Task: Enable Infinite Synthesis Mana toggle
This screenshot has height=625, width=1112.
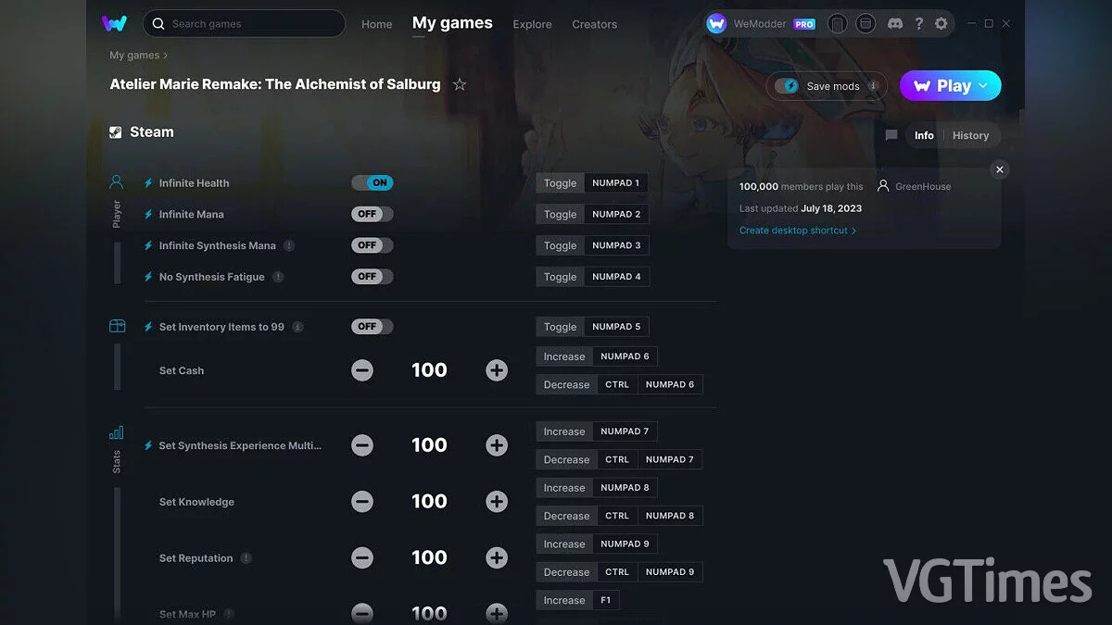Action: [373, 245]
